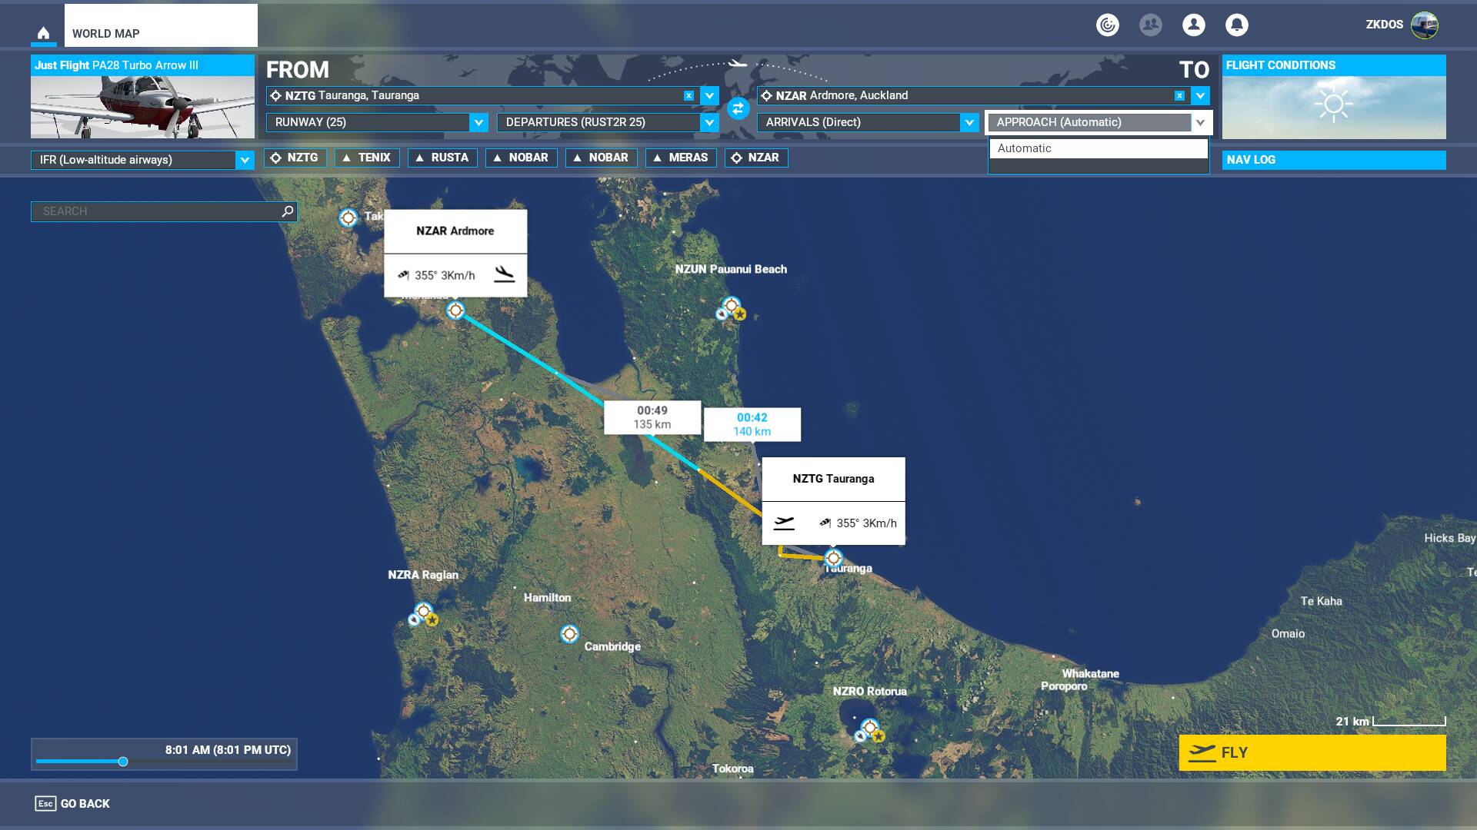This screenshot has width=1477, height=830.
Task: Select the RUSTA waypoint chip
Action: pyautogui.click(x=442, y=158)
